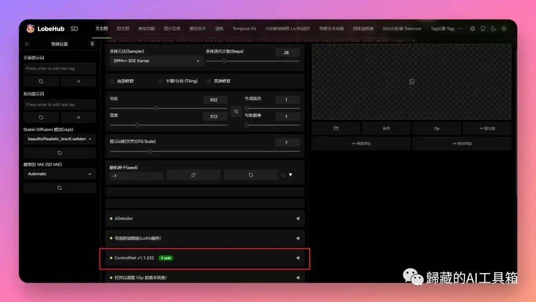Click the image placeholder in preview
The width and height of the screenshot is (536, 302).
[x=411, y=82]
